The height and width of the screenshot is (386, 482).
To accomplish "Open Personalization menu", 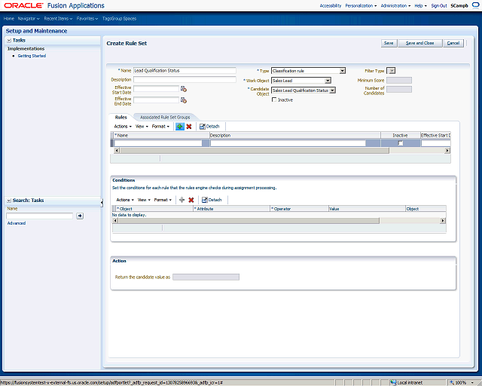I will 361,5.
